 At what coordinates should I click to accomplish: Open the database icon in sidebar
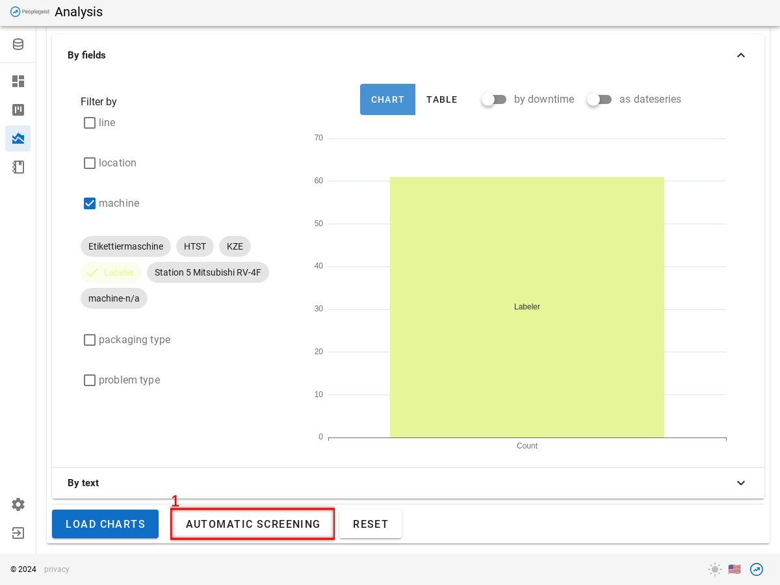[18, 44]
